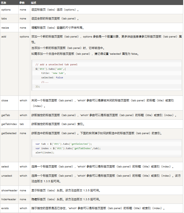Viewport: 184px width, 213px height.
Task: Click 'none' parameter in showHeader row
Action: coord(23,190)
